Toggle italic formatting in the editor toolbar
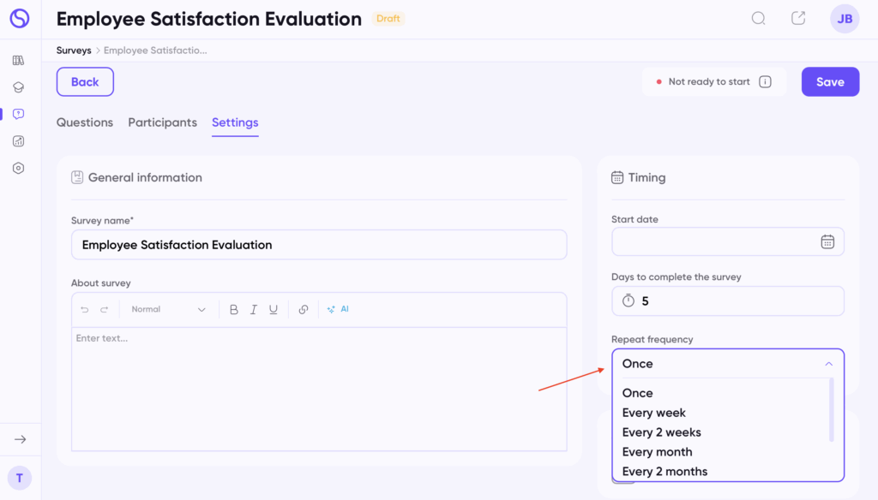The image size is (878, 500). coord(254,310)
